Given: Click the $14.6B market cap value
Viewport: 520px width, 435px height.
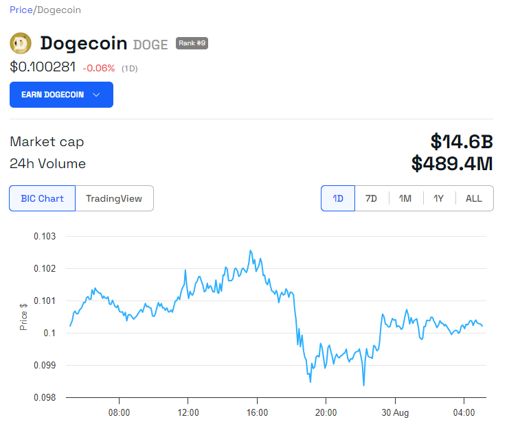Looking at the screenshot, I should tap(462, 142).
